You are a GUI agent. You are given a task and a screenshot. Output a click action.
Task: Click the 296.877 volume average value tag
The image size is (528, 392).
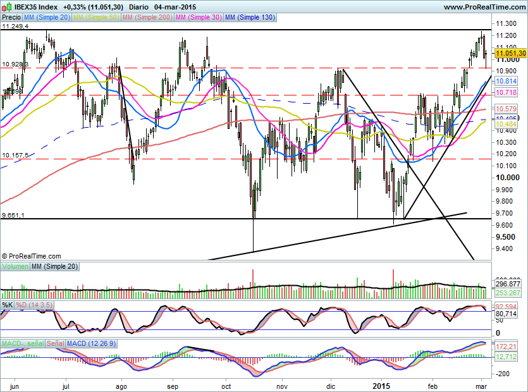click(x=508, y=284)
